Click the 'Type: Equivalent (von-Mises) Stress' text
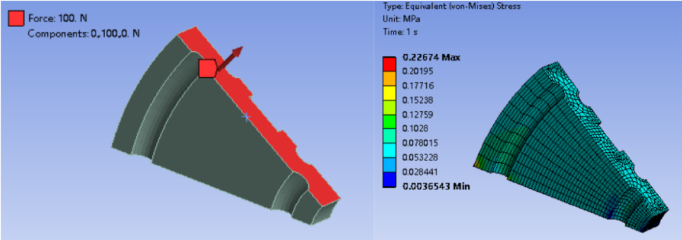This screenshot has height=240, width=682. 452,6
